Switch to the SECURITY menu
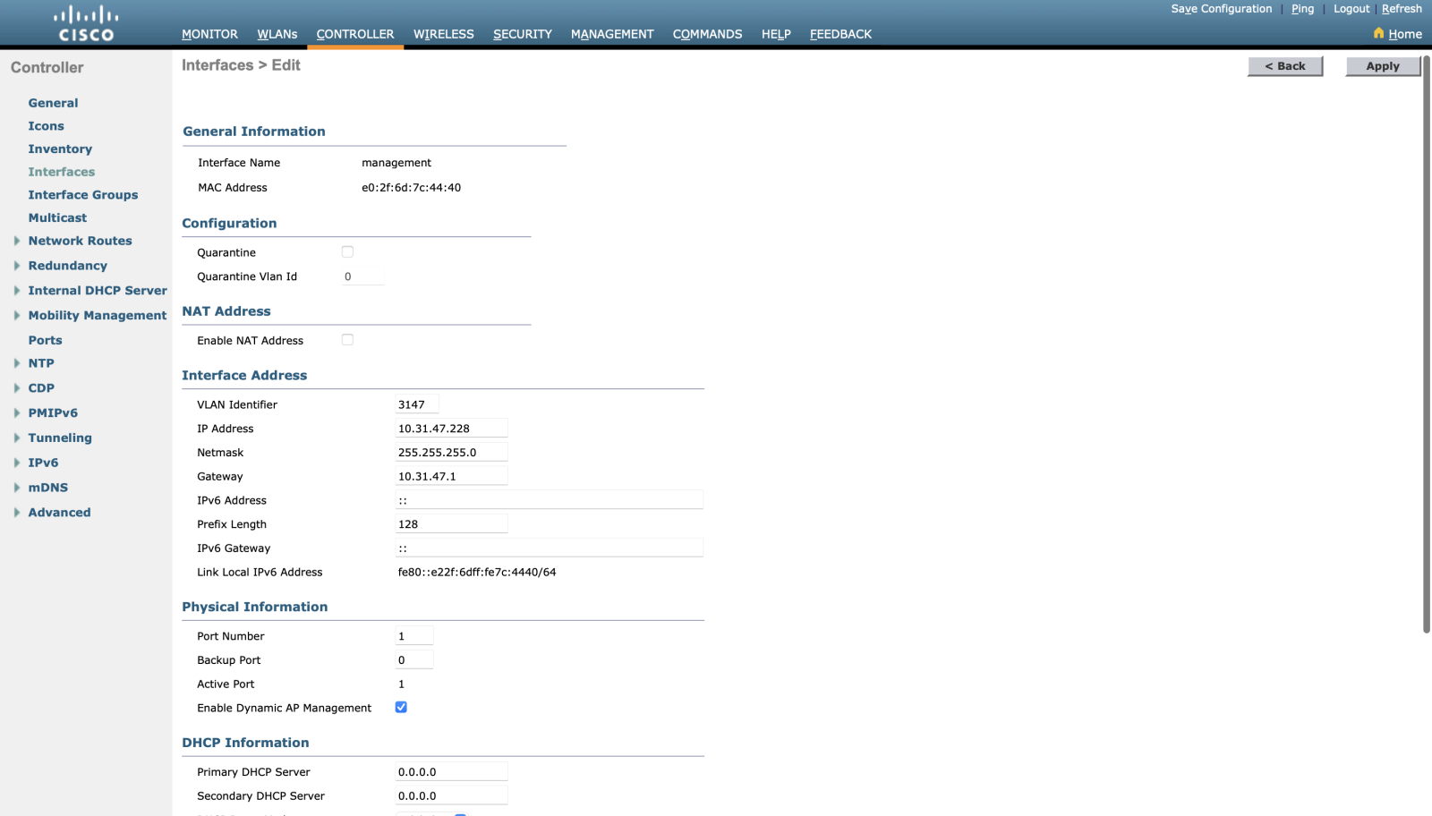Viewport: 1432px width, 816px height. point(522,34)
